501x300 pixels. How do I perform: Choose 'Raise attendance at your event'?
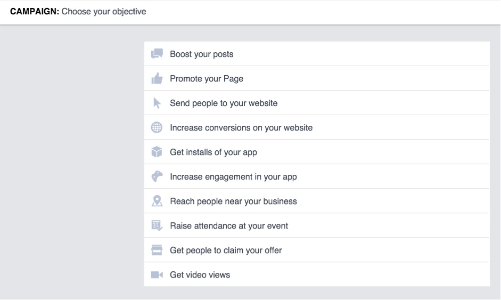317,225
